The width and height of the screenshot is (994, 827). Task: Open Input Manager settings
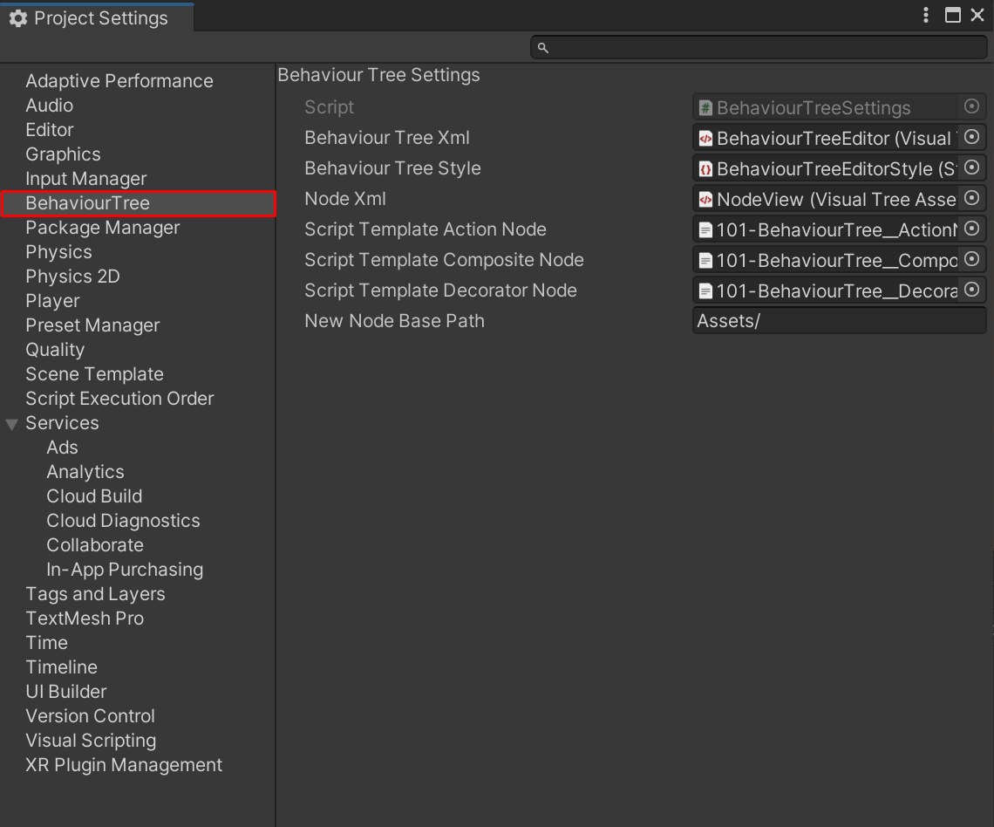[85, 179]
